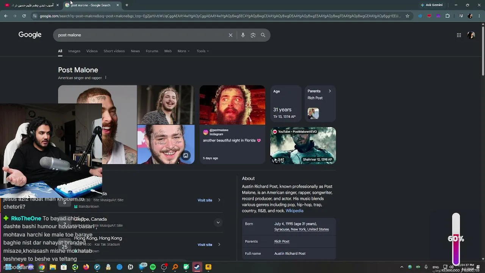Open the Google account avatar on the page
The image size is (485, 273).
471,35
